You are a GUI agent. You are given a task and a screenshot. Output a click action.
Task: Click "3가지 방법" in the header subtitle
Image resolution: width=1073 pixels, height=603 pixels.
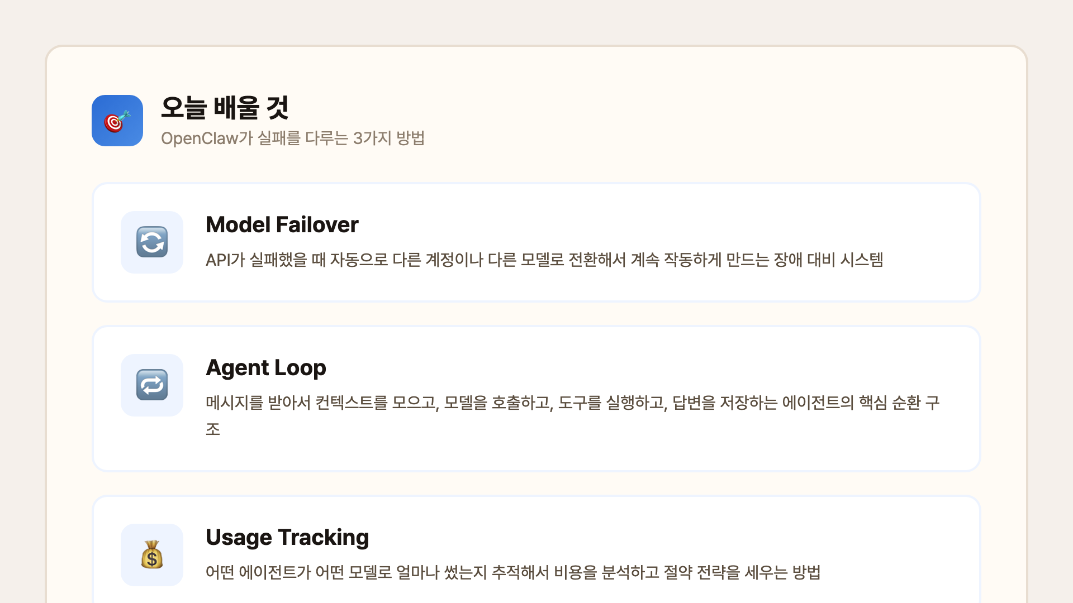[389, 138]
